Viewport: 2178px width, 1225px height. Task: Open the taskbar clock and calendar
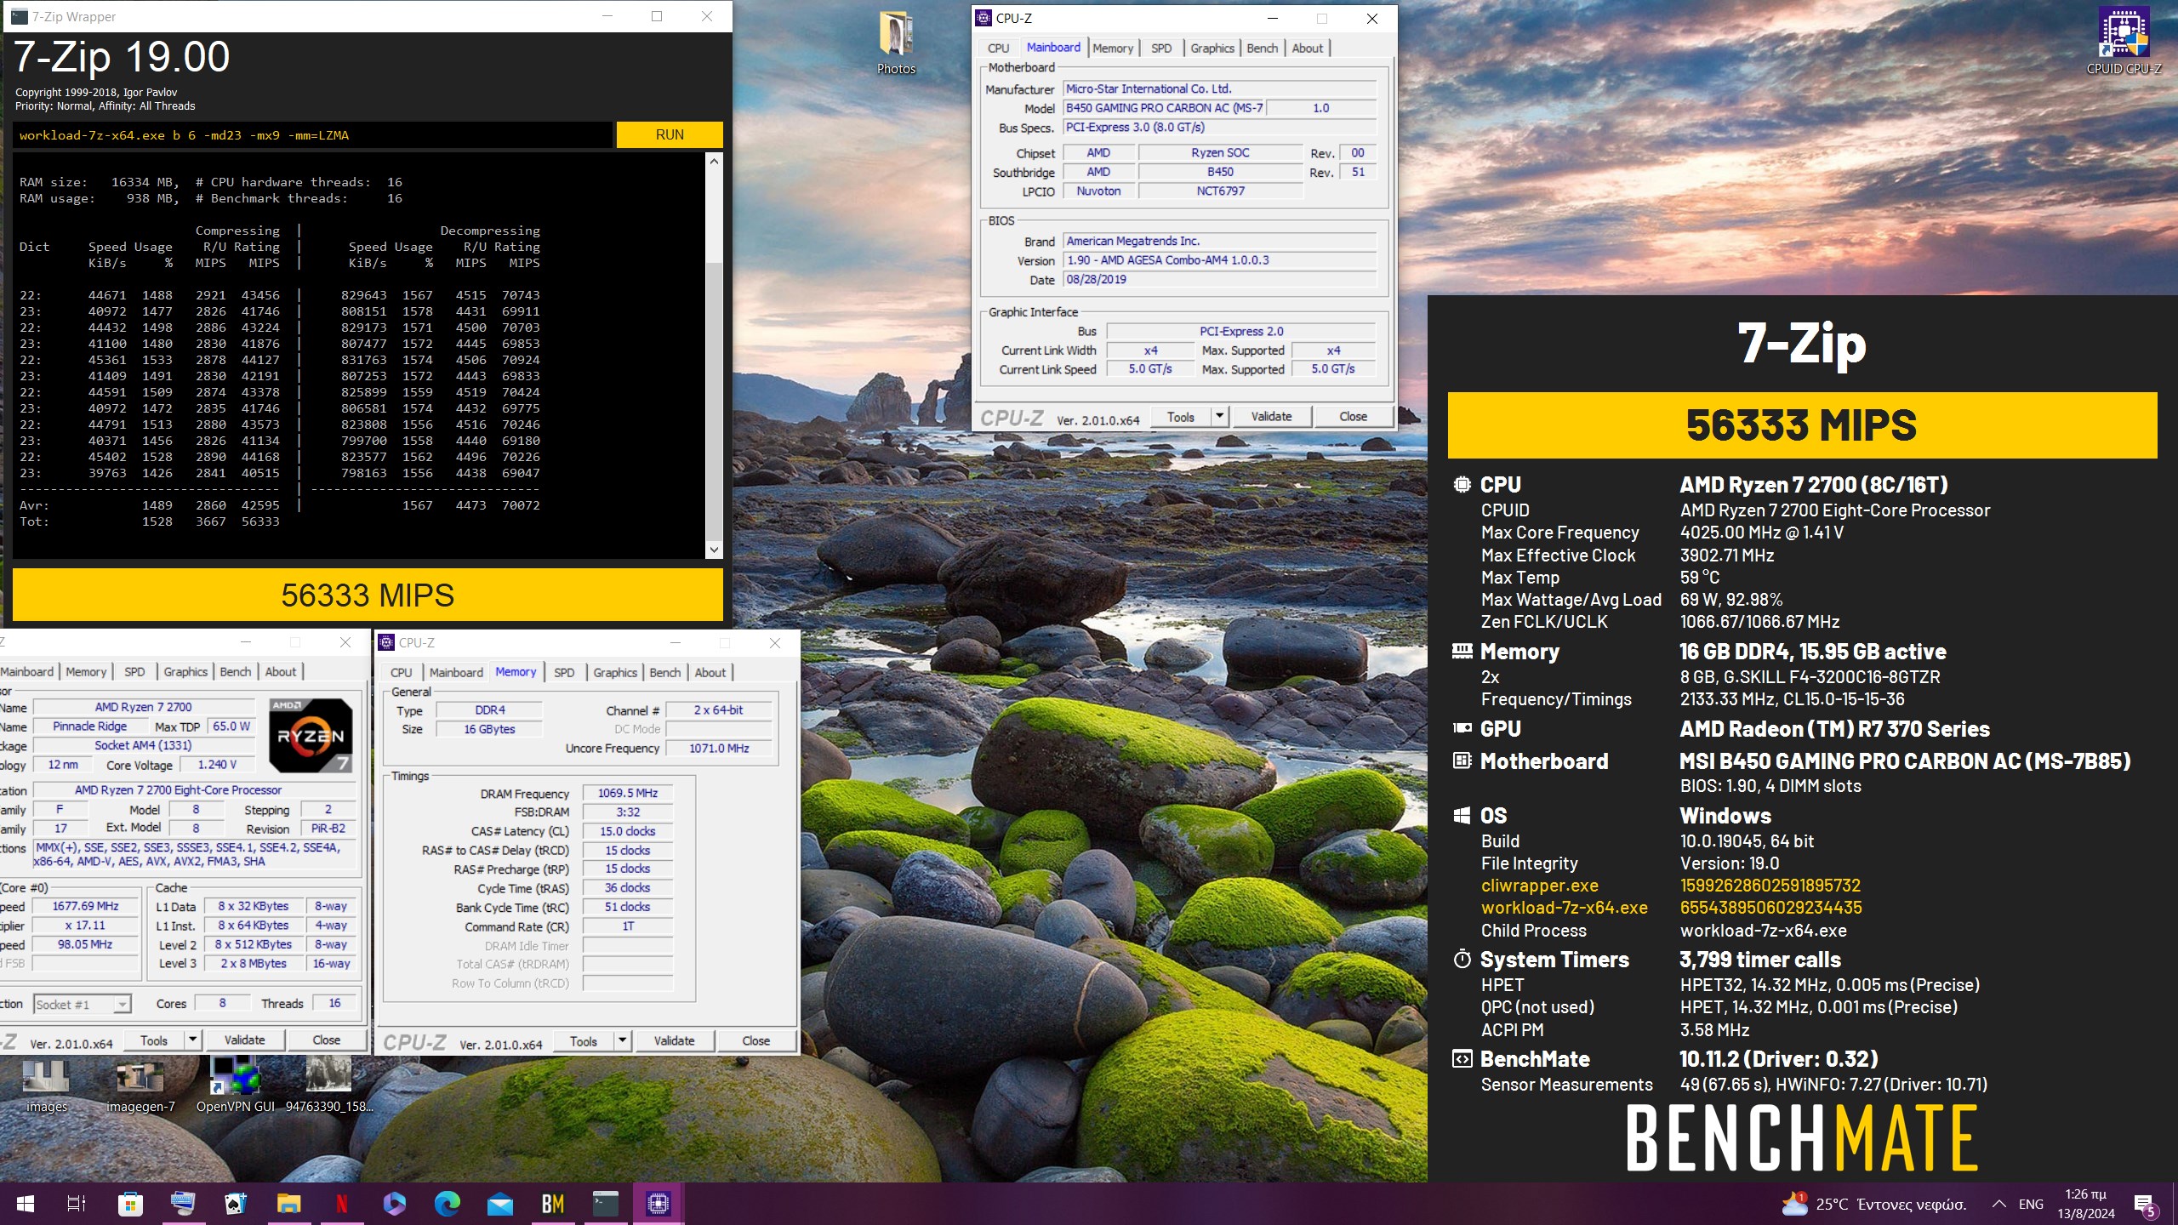click(2086, 1204)
